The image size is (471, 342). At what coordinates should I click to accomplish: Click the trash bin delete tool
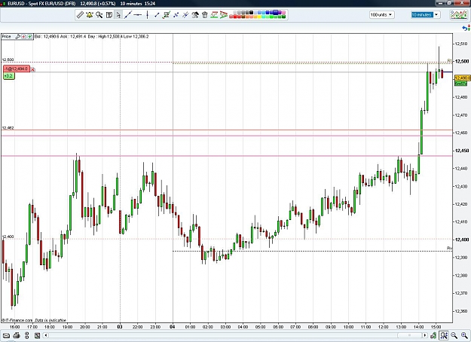pyautogui.click(x=204, y=15)
